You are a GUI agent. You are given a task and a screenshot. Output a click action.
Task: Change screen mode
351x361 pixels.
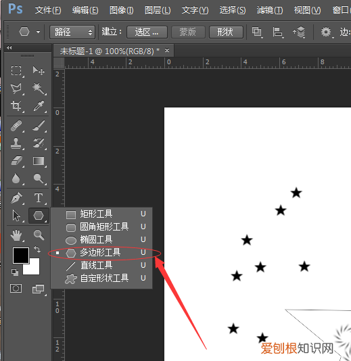click(x=39, y=289)
